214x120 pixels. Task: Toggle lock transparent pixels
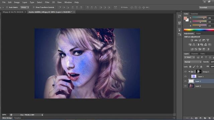pyautogui.click(x=190, y=67)
